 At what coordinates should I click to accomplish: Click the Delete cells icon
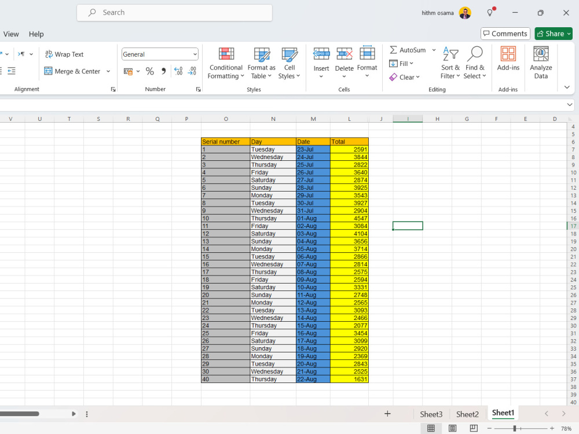pyautogui.click(x=344, y=54)
